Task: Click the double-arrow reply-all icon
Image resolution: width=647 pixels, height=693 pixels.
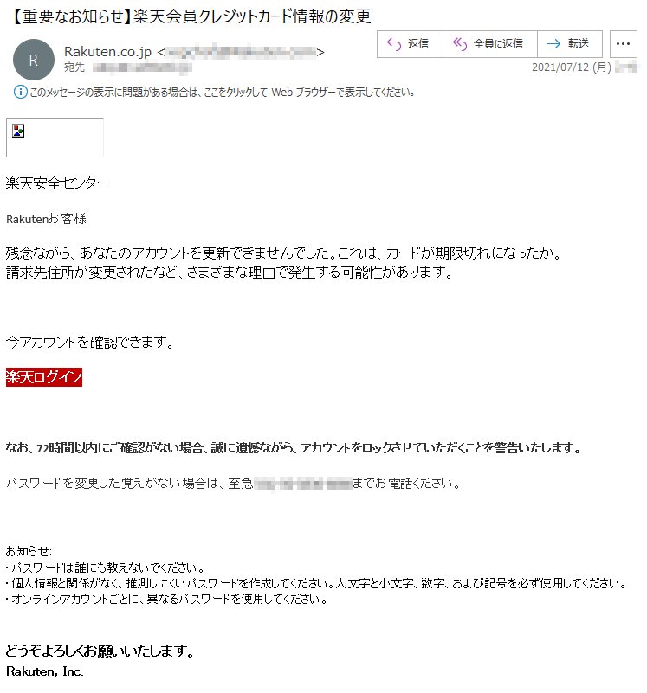Action: tap(460, 44)
